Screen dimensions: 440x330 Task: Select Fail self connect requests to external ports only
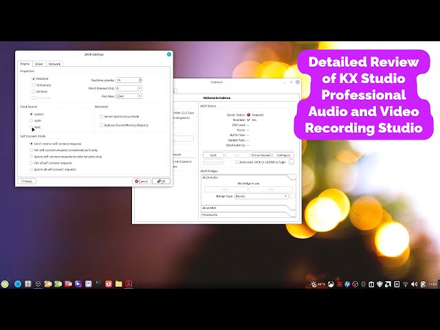pyautogui.click(x=31, y=150)
